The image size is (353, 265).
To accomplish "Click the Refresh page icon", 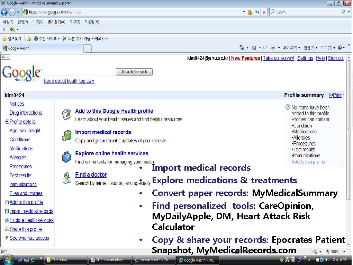I will tap(257, 12).
